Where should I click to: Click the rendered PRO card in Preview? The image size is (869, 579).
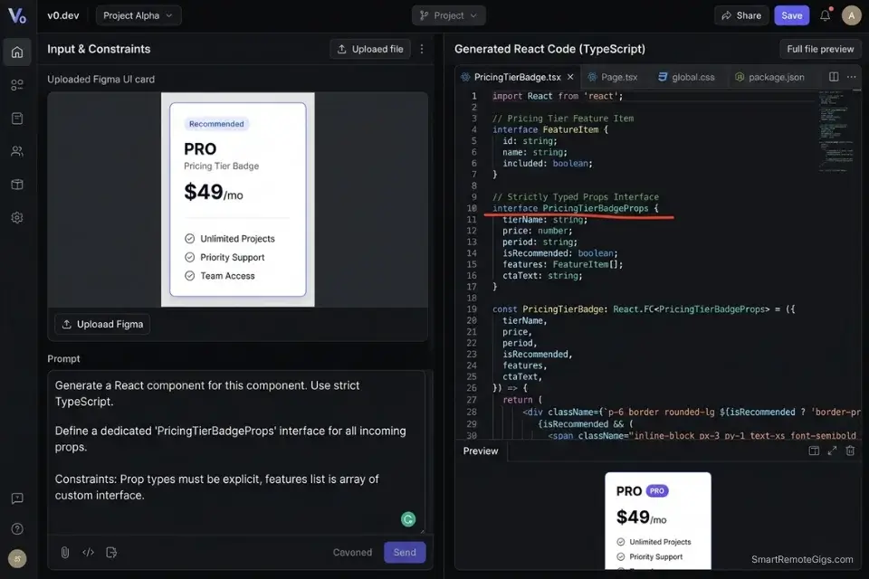coord(658,521)
